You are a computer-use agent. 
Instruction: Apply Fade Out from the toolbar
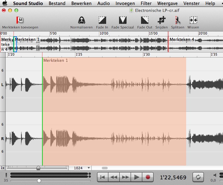144,20
